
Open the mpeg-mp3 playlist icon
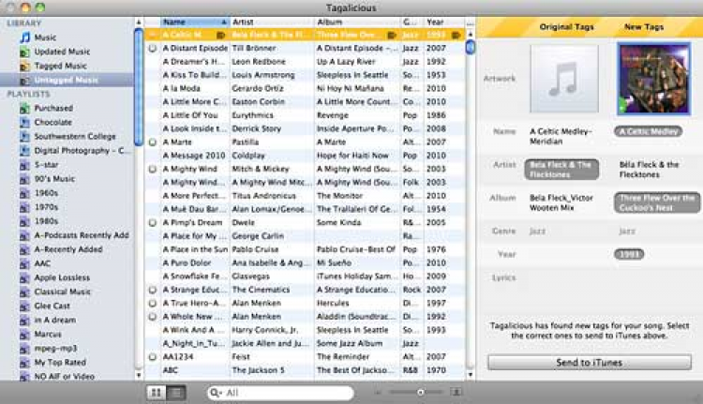(25, 349)
